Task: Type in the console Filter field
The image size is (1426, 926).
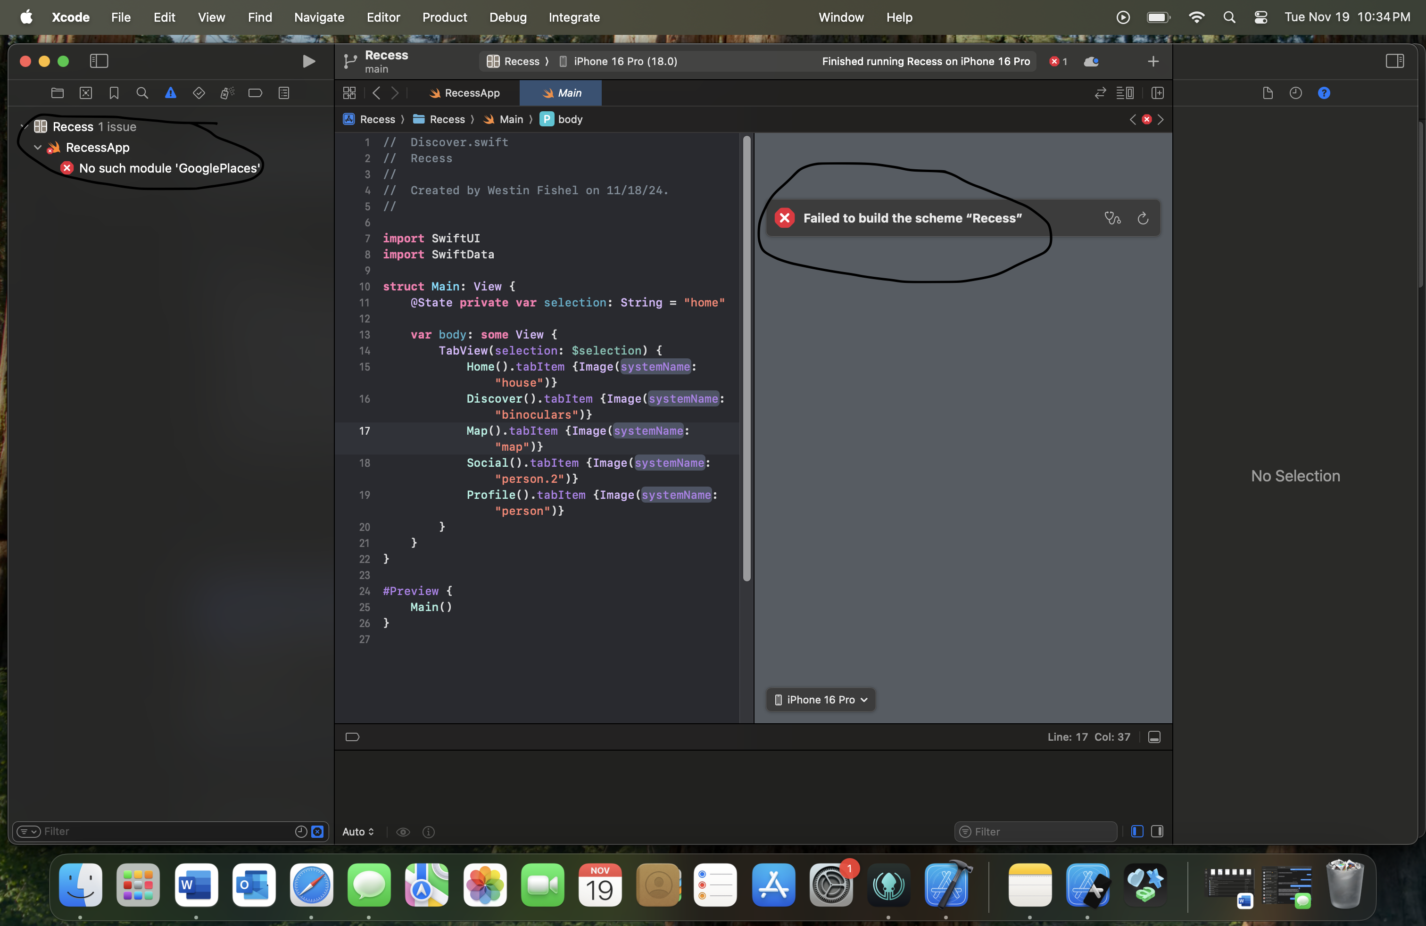Action: [1036, 831]
